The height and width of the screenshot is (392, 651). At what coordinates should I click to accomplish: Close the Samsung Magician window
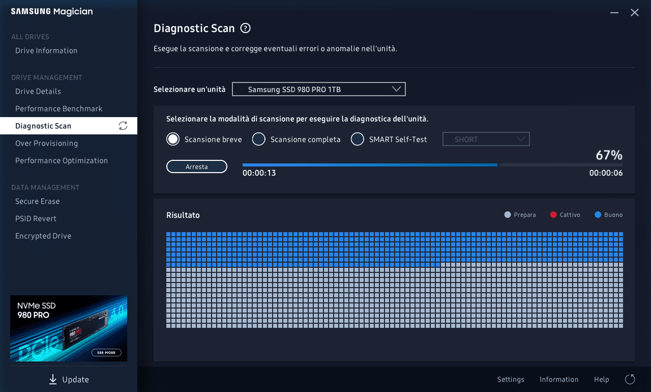point(635,13)
